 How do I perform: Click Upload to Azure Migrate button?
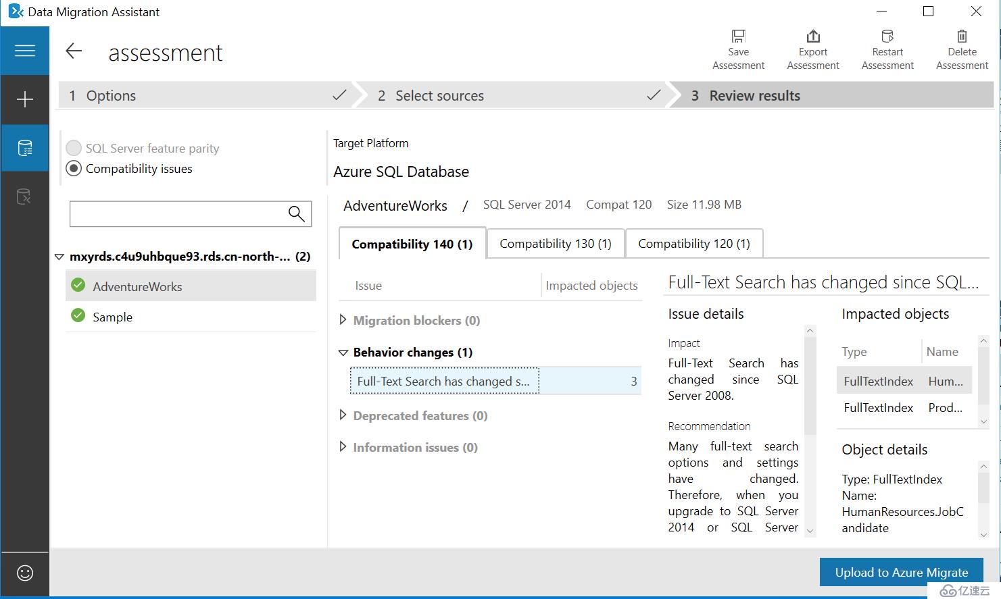pos(902,572)
